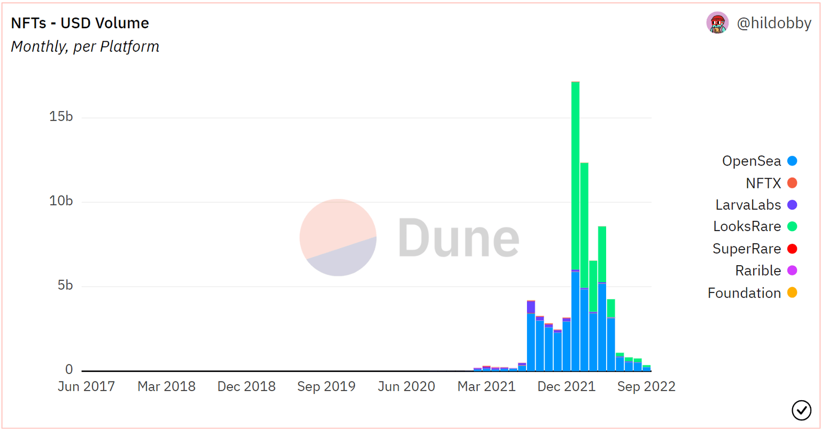The width and height of the screenshot is (821, 429).
Task: Click the chart title NFTs - USD Volume
Action: (80, 23)
